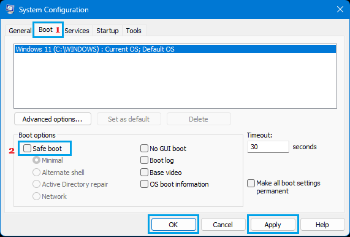Image resolution: width=350 pixels, height=237 pixels.
Task: Open the Startup tab
Action: [x=107, y=31]
